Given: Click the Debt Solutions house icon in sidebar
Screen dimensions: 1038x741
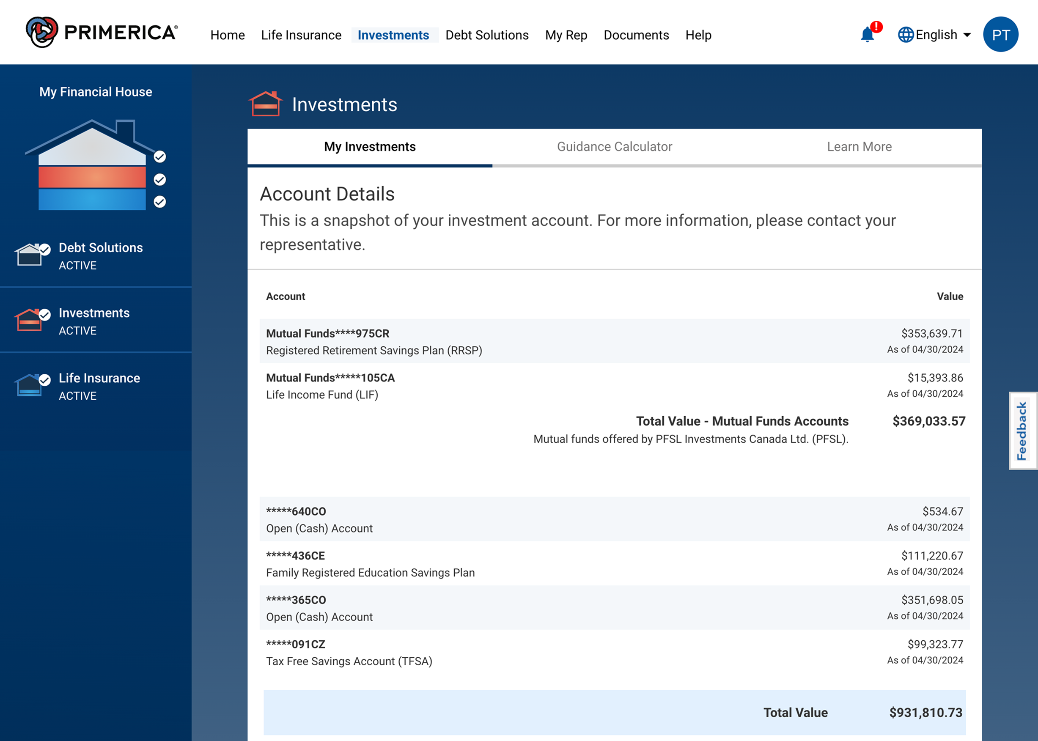Looking at the screenshot, I should tap(30, 255).
